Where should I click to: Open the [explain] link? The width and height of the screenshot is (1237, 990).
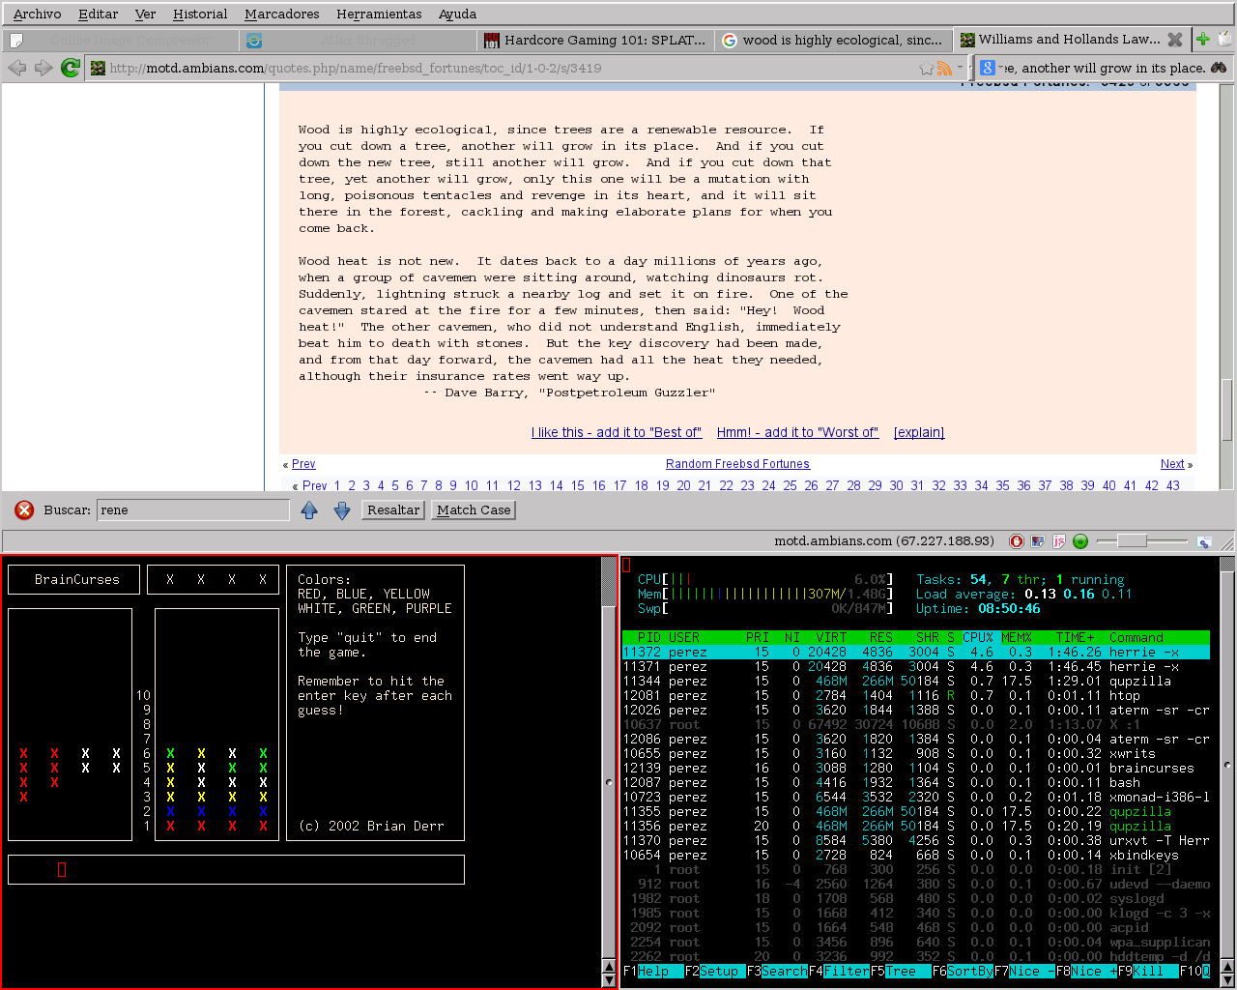tap(919, 432)
